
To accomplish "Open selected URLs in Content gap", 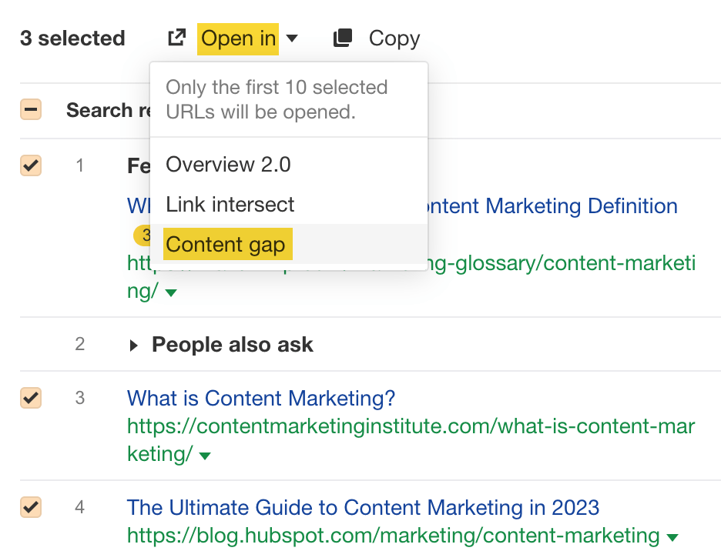I will coord(225,245).
